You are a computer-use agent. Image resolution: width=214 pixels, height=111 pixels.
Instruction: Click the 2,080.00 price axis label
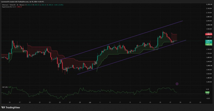209,17
